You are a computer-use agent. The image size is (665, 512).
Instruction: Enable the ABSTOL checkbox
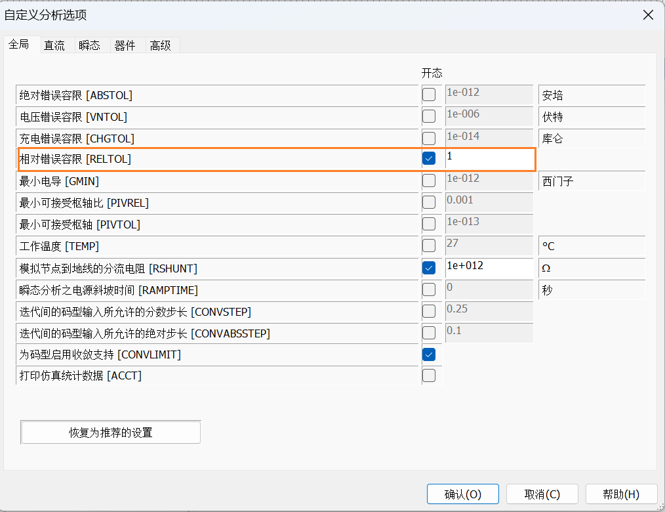(x=429, y=95)
